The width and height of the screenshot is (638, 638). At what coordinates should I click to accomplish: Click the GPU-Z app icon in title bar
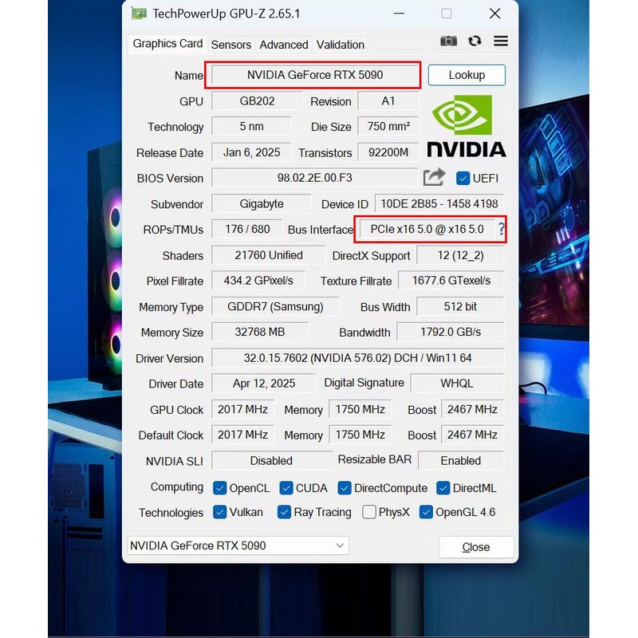point(139,14)
